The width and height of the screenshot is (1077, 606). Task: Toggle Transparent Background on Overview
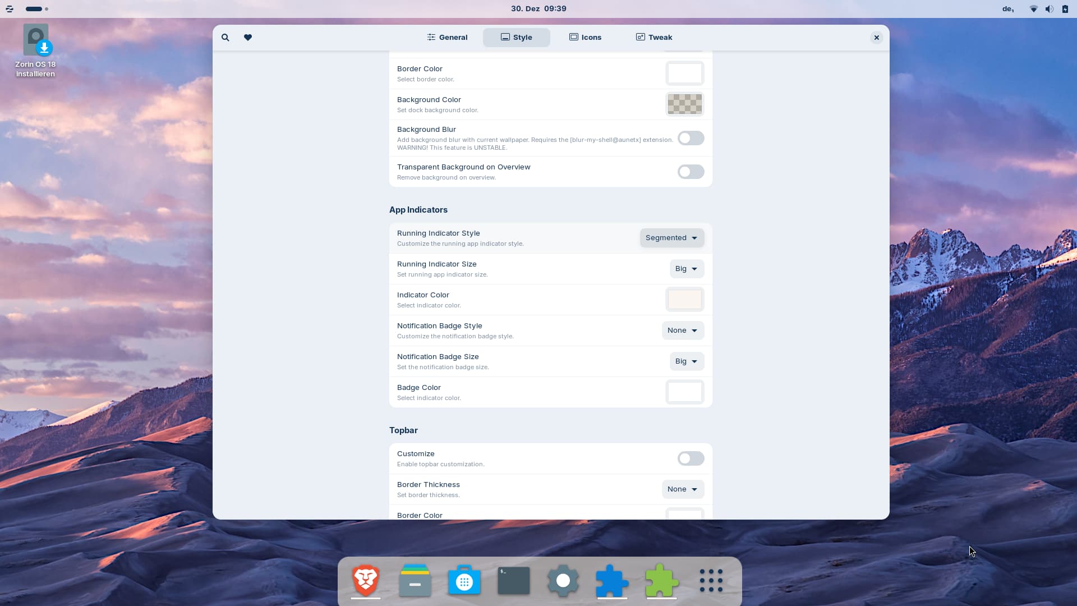[691, 172]
